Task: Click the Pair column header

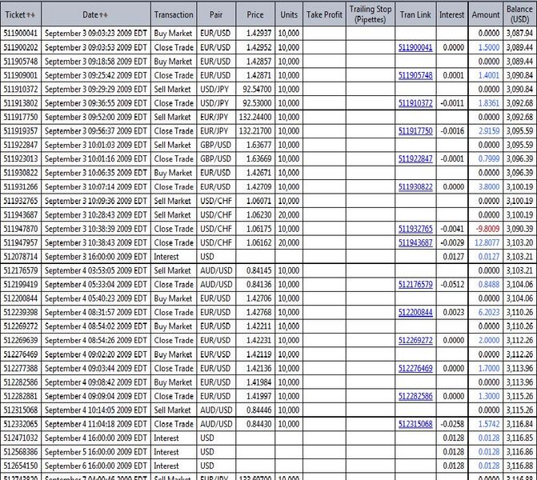Action: click(216, 14)
